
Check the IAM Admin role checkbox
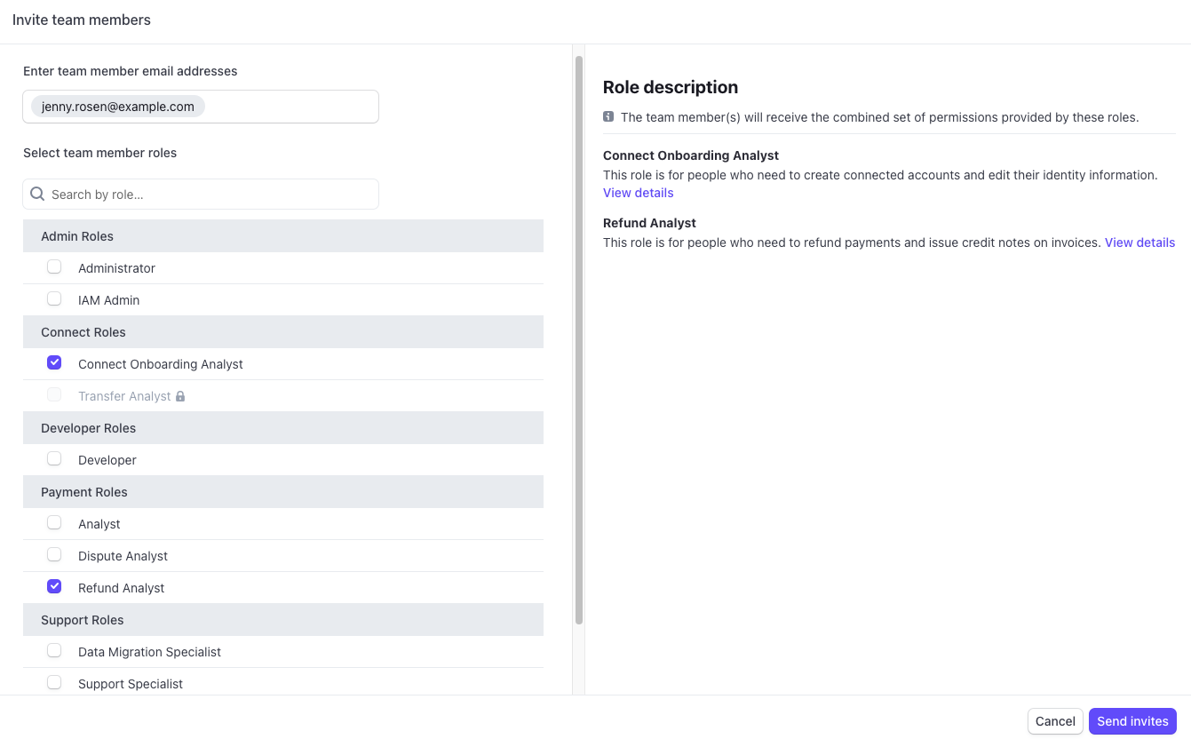point(54,298)
